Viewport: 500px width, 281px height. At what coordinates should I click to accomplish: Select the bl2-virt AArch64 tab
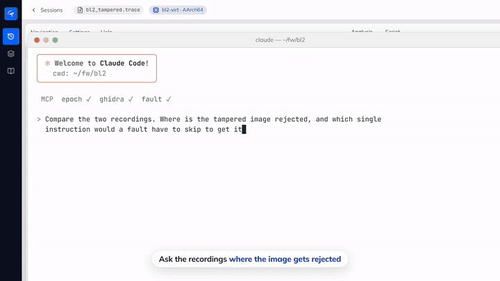click(x=178, y=10)
